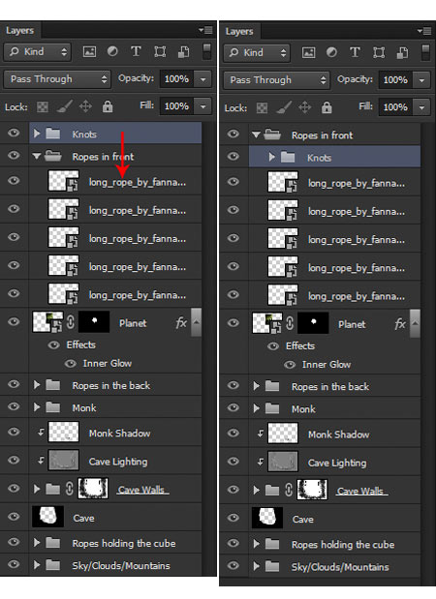The width and height of the screenshot is (436, 599).
Task: Lock transparent pixels in left panel
Action: (x=43, y=106)
